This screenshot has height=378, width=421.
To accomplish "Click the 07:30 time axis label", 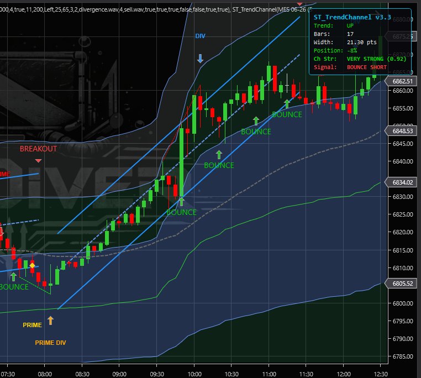I will point(8,374).
